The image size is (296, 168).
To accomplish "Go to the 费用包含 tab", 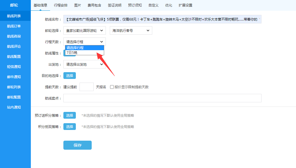I will click(94, 5).
